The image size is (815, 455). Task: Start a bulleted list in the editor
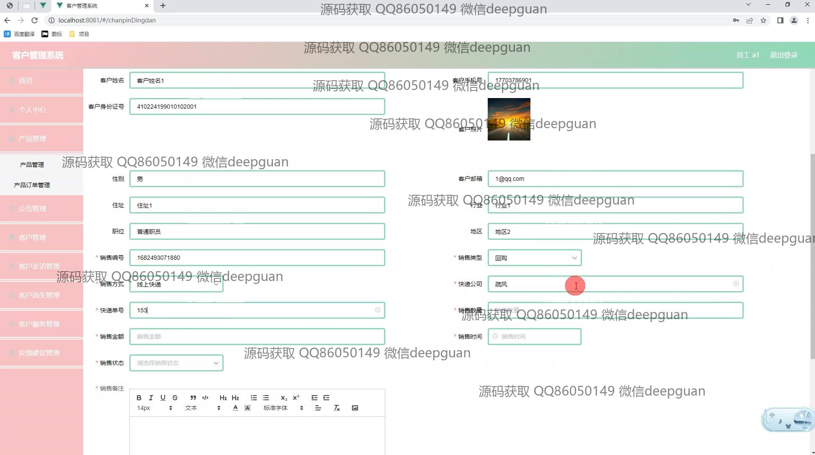(x=266, y=398)
